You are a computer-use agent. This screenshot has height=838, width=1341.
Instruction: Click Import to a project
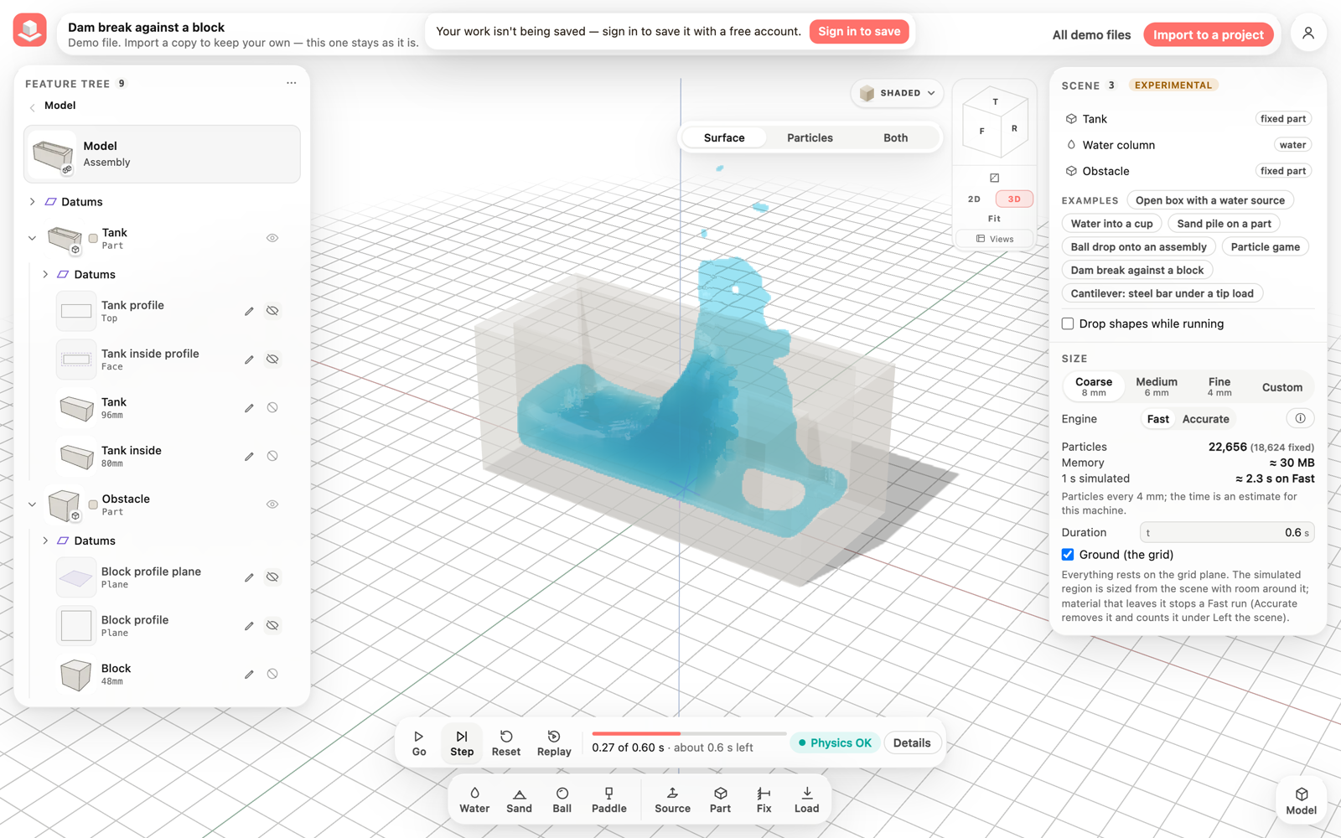1208,34
